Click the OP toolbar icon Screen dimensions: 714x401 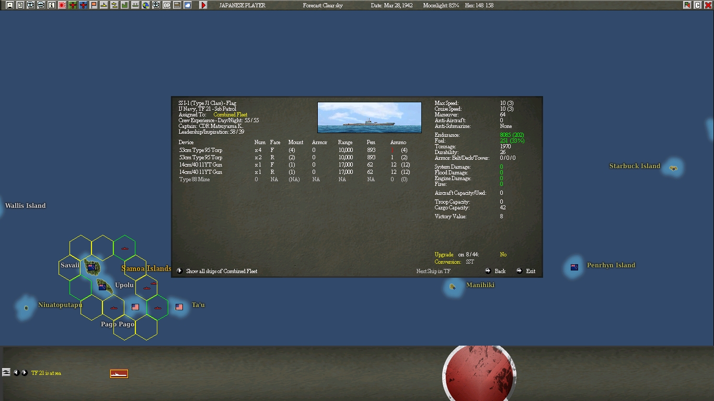[167, 5]
